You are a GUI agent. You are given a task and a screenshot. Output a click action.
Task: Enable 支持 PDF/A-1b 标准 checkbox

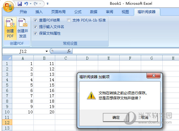point(69,20)
